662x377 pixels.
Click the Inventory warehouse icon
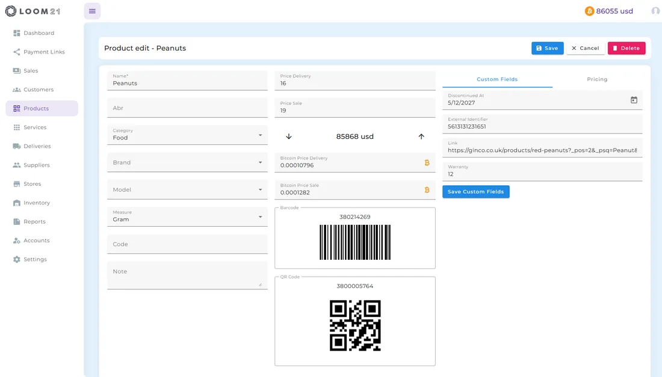(x=17, y=203)
